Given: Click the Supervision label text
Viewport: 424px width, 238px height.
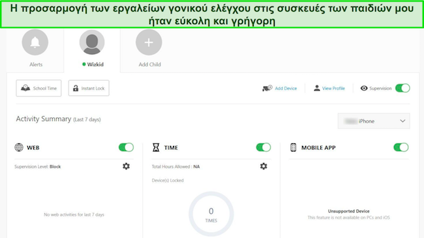Looking at the screenshot, I should [380, 88].
